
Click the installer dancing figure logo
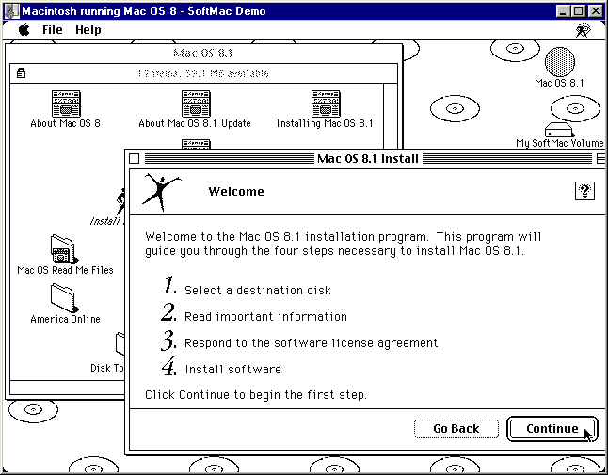[x=161, y=192]
